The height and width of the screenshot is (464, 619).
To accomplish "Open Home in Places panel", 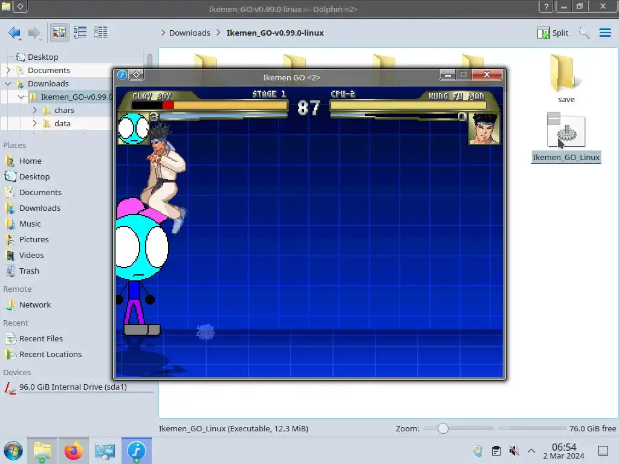I will 24,161.
